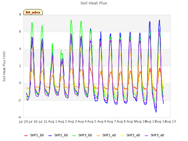
Task: Toggle the SHF2_b0 legend entry
Action: [x=58, y=135]
